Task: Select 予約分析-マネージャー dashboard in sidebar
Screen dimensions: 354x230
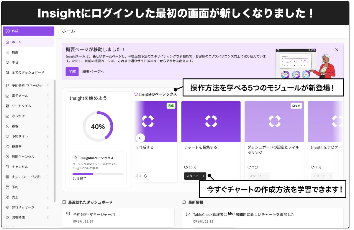Action: point(27,86)
